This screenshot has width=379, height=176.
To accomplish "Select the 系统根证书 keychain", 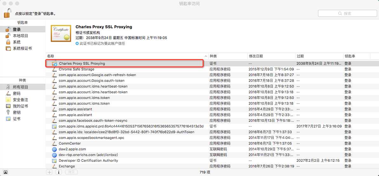I will coord(23,48).
